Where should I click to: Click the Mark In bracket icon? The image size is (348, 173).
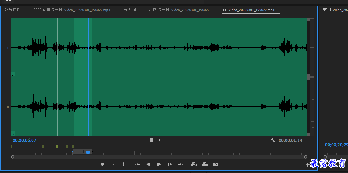coord(114,164)
